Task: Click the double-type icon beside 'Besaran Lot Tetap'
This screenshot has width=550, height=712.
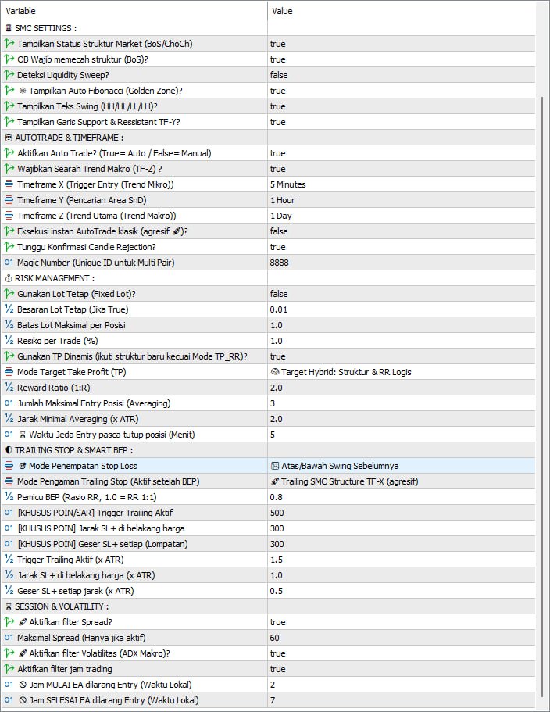Action: pos(9,309)
